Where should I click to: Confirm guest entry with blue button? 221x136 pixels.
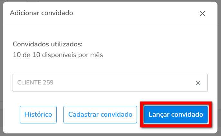[176, 114]
